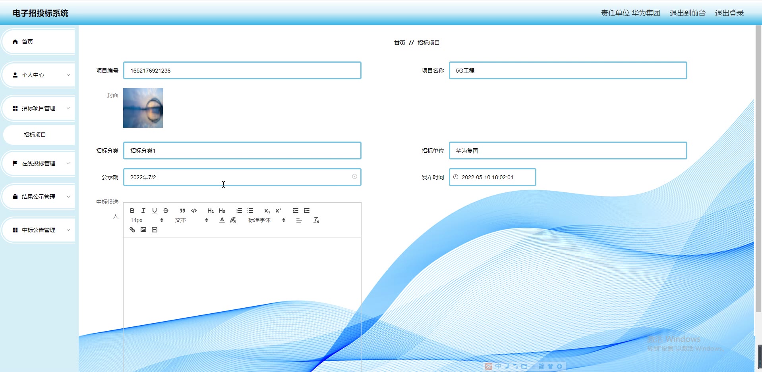This screenshot has width=762, height=372.
Task: Focus the 项目名称 input field
Action: (x=568, y=71)
